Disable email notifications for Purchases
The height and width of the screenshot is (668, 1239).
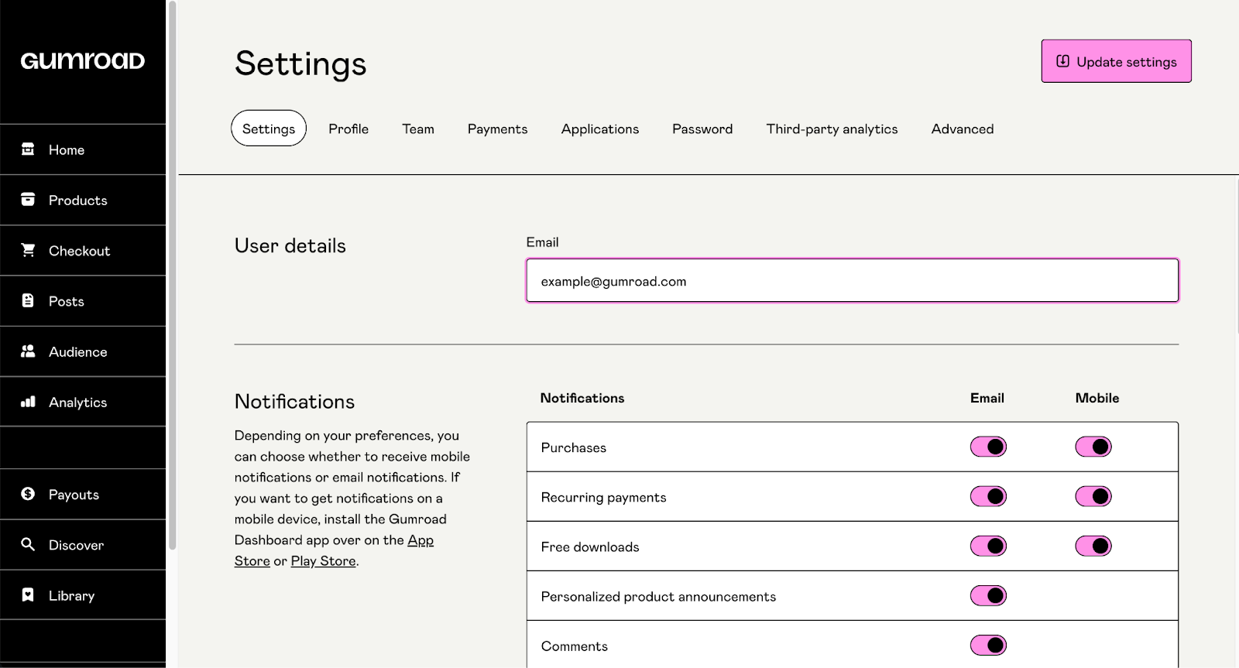point(988,447)
